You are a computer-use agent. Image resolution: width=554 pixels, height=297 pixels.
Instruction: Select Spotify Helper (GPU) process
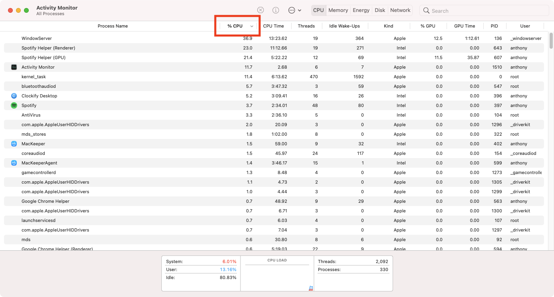click(x=274, y=57)
